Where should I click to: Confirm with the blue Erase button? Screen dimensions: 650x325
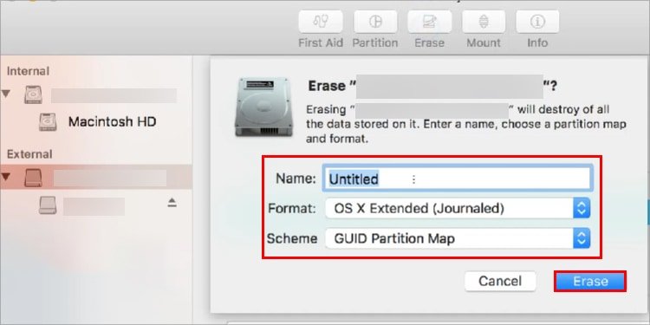click(590, 281)
